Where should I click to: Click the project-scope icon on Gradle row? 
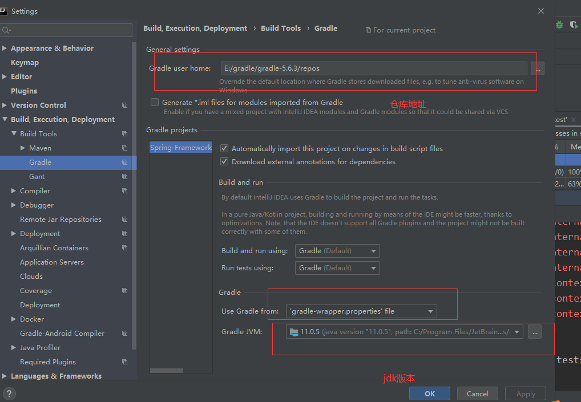pos(125,162)
